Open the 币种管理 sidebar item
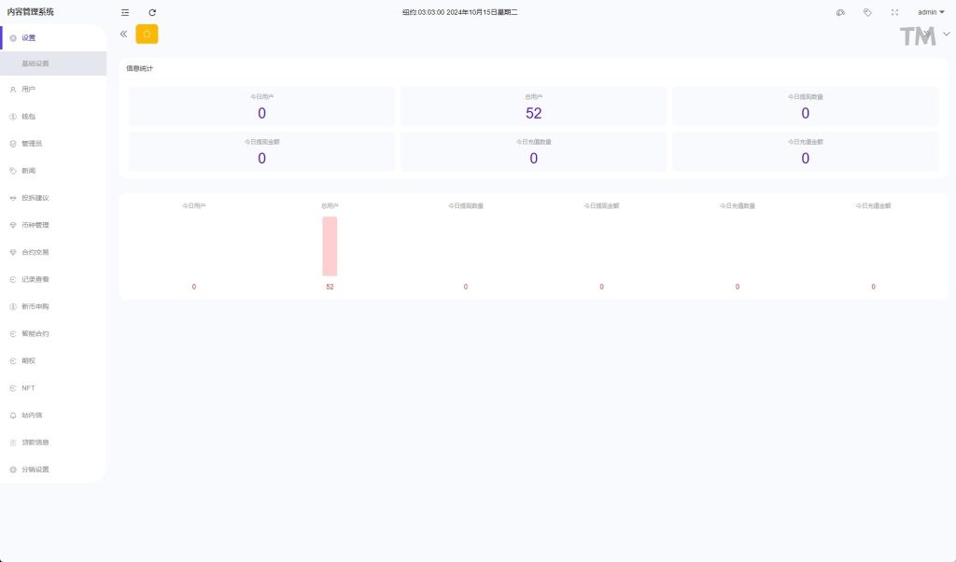The image size is (956, 562). pyautogui.click(x=53, y=225)
